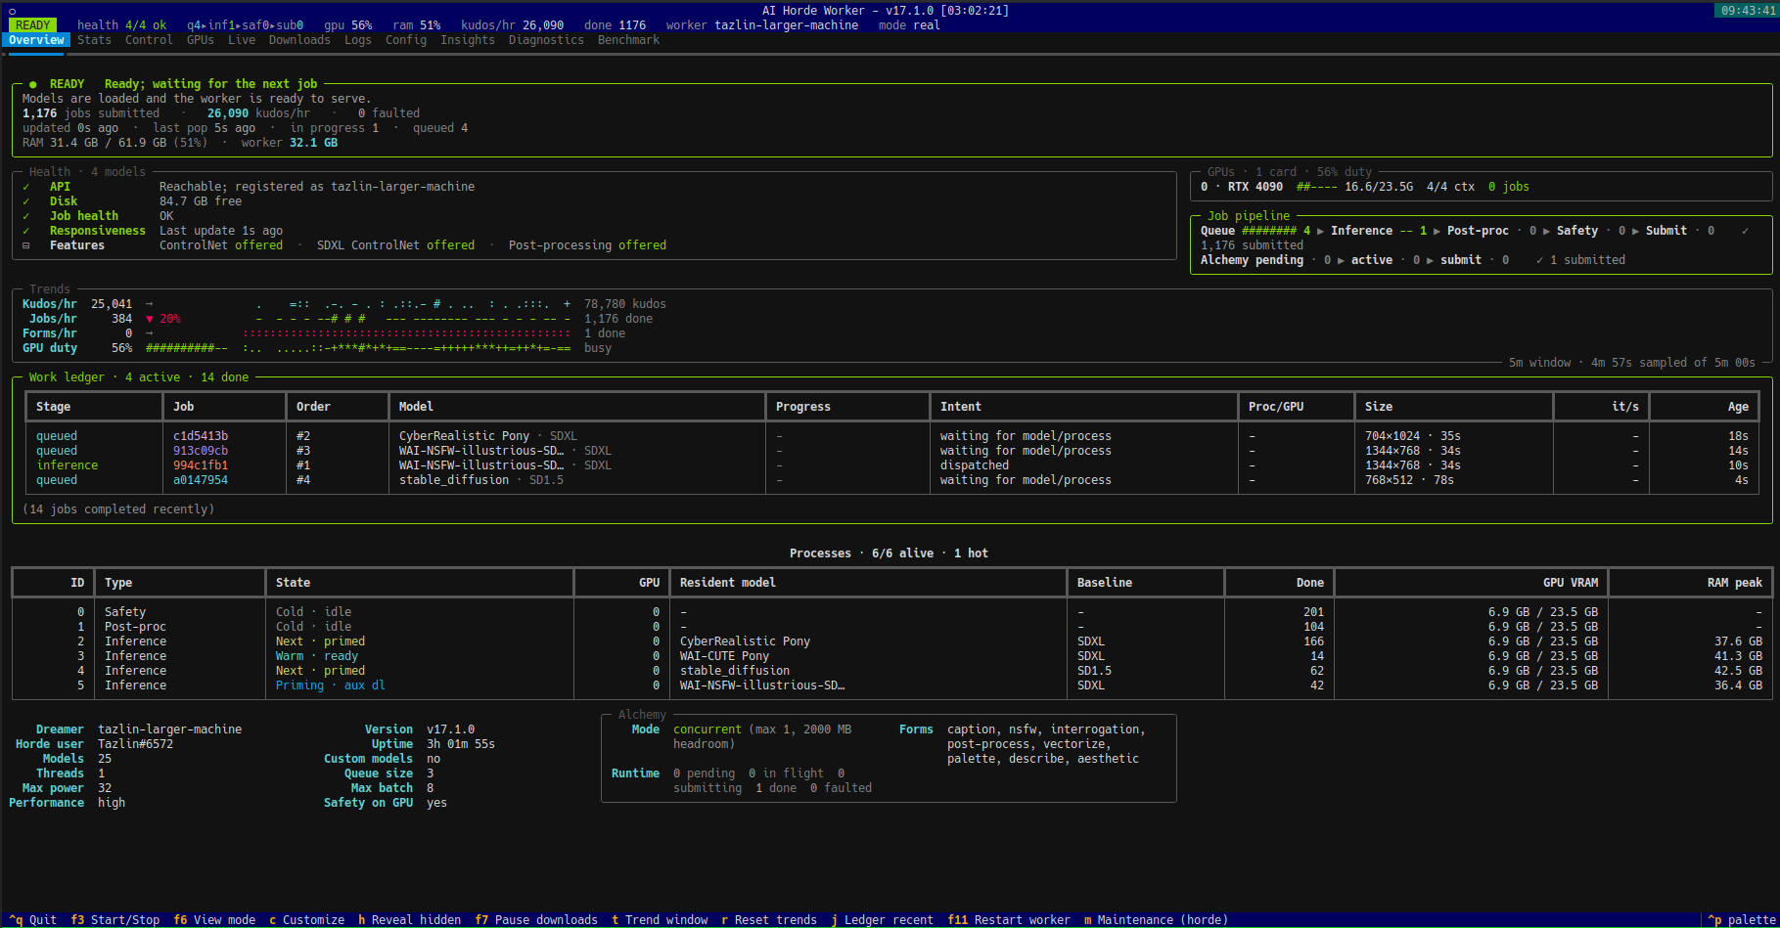Click the '0 jobs' text on the RTX 4090 row
The image size is (1780, 928).
coord(1508,187)
